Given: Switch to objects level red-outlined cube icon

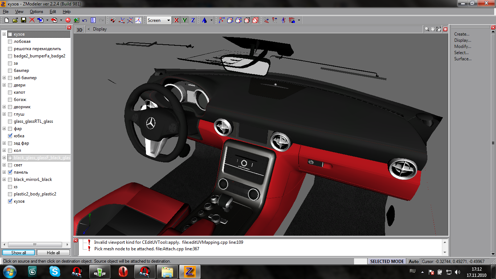Looking at the screenshot, I should pyautogui.click(x=255, y=20).
